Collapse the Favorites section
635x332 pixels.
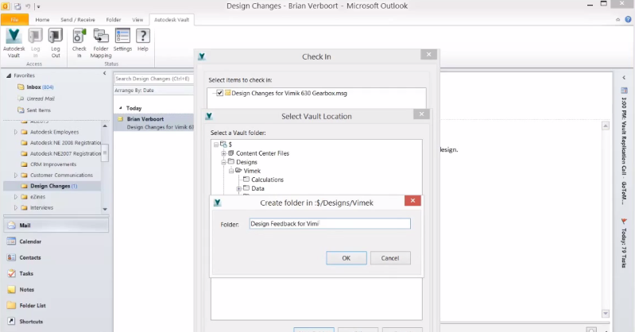(x=9, y=75)
